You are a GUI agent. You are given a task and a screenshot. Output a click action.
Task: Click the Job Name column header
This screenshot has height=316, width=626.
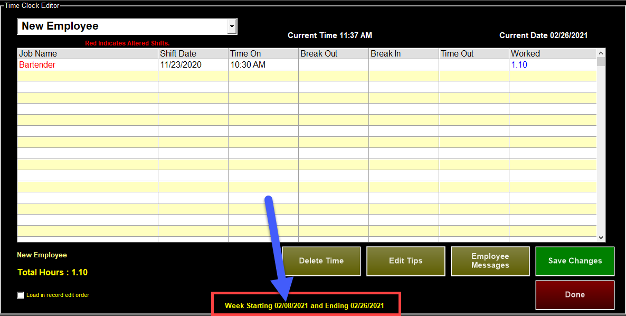[88, 54]
